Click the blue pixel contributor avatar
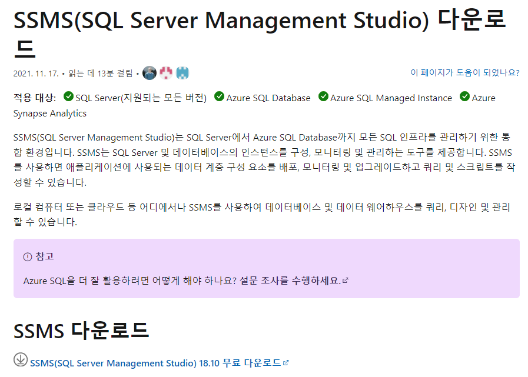This screenshot has width=528, height=377. pyautogui.click(x=182, y=73)
